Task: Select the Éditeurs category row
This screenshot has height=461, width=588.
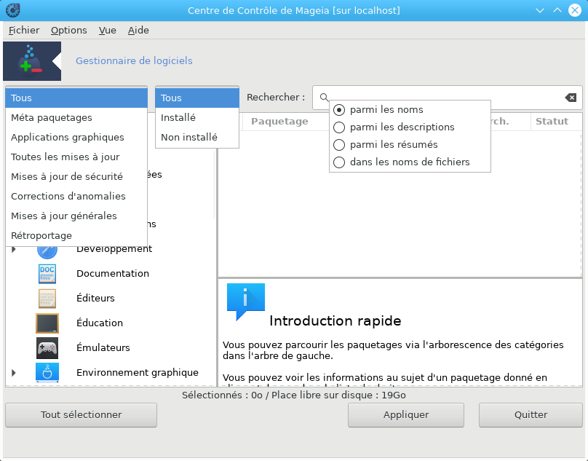Action: tap(113, 299)
